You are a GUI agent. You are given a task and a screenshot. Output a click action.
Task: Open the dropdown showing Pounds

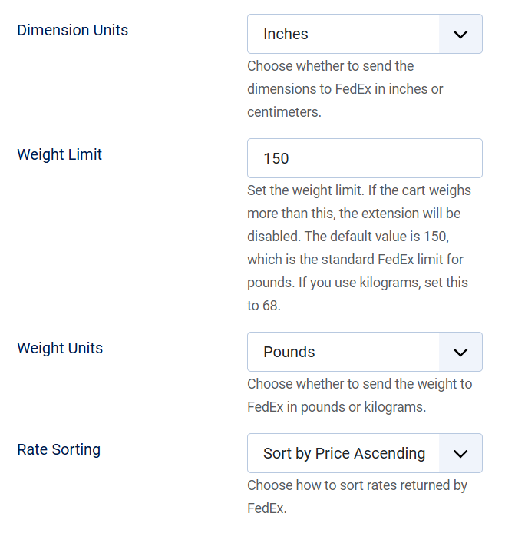click(343, 352)
